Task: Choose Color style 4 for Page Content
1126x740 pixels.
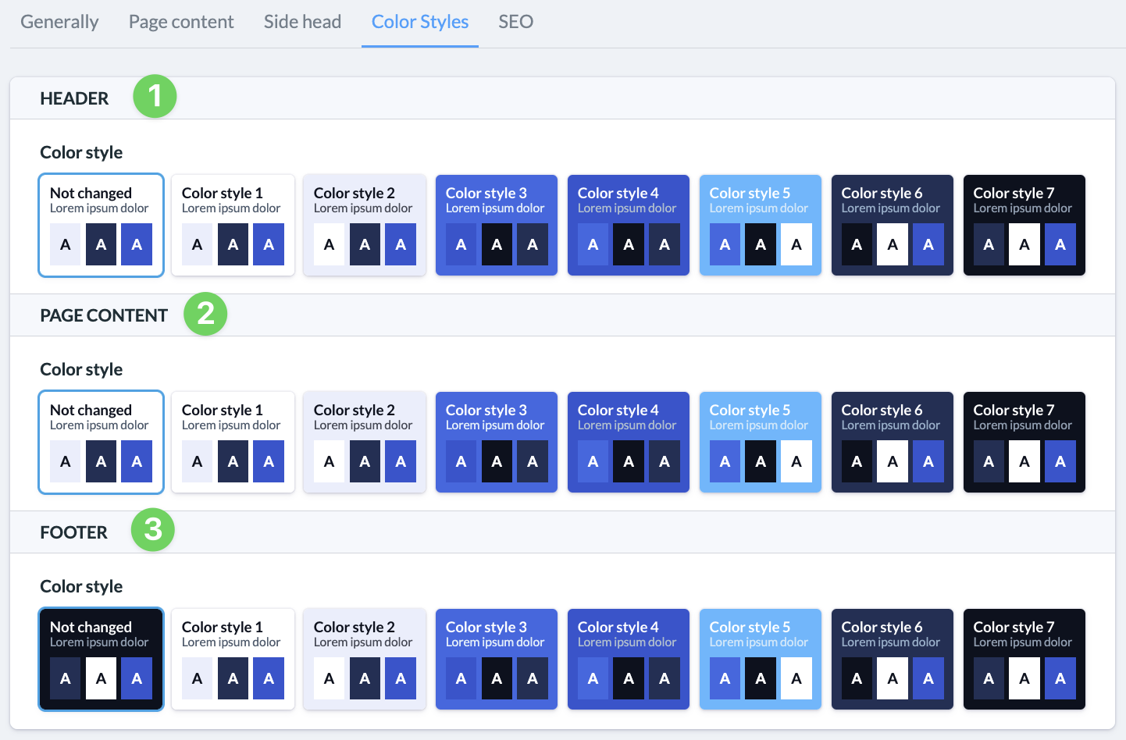Action: [629, 442]
